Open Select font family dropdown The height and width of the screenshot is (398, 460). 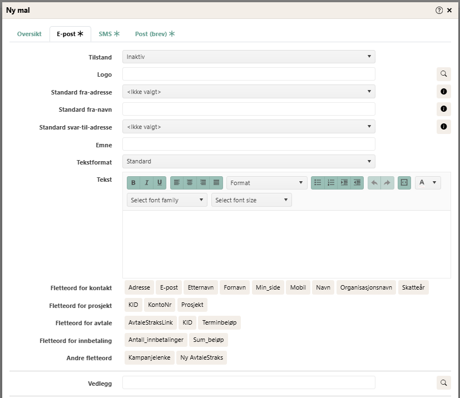tap(167, 200)
